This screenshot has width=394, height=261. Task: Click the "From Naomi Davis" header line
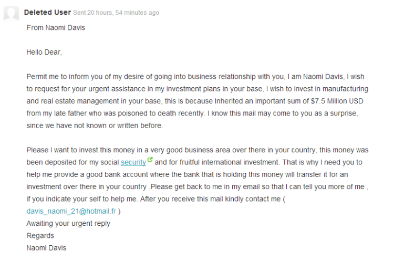[x=56, y=28]
